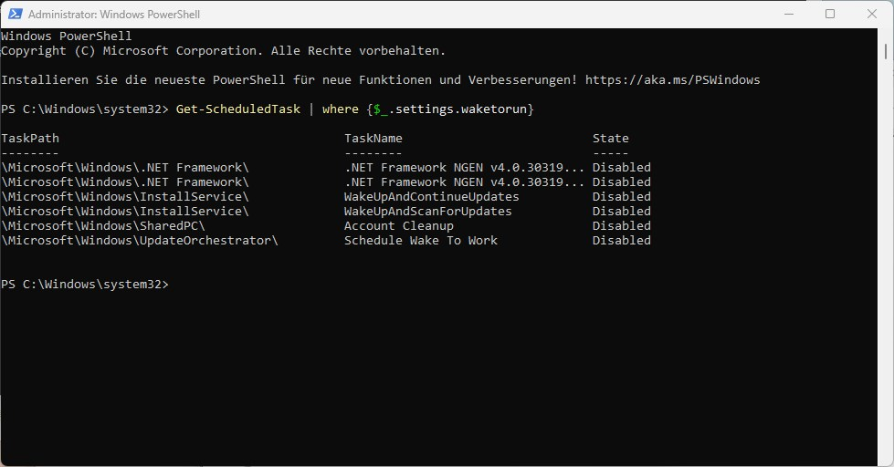Close the Administrator PowerShell window
The width and height of the screenshot is (894, 467).
(872, 14)
